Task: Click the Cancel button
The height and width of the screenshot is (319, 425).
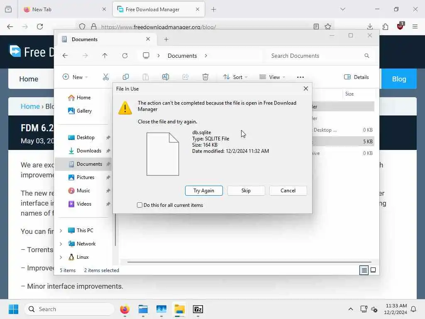Action: click(x=288, y=190)
